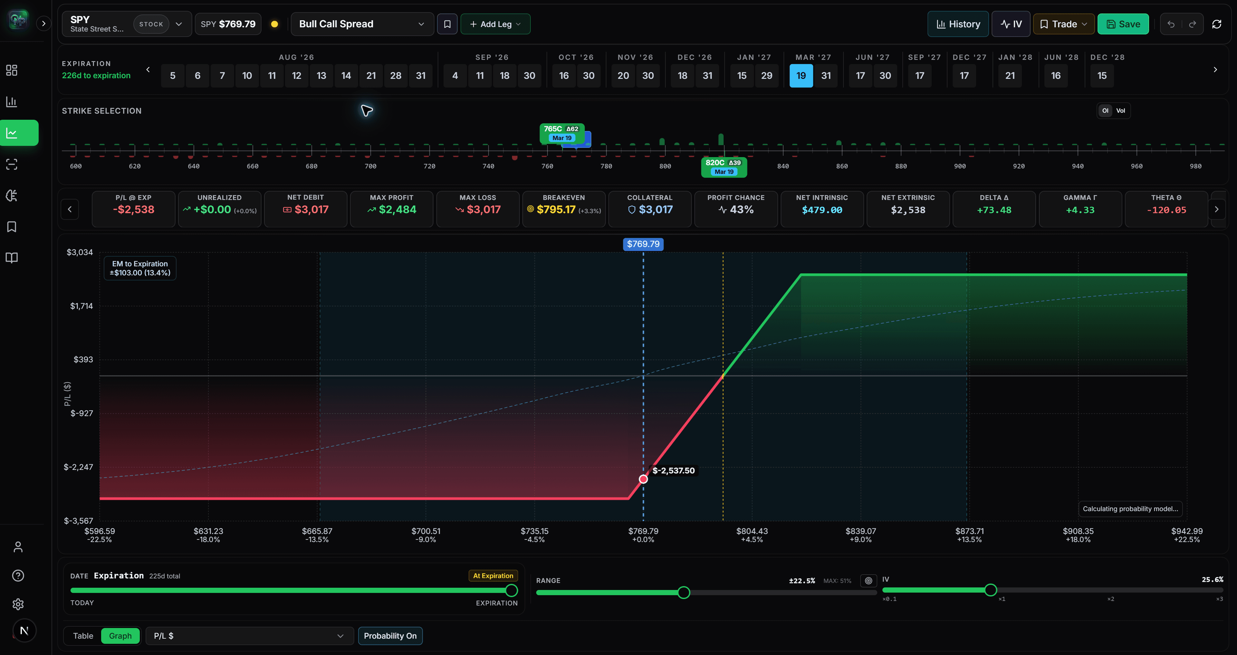Show previous metrics with left chevron
This screenshot has width=1237, height=655.
tap(70, 209)
